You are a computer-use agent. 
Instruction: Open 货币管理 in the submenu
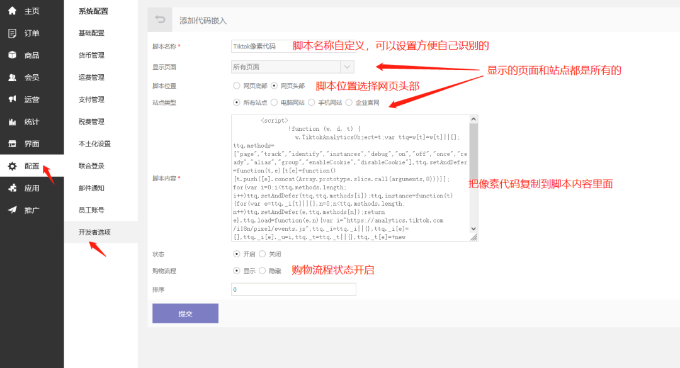[x=91, y=55]
